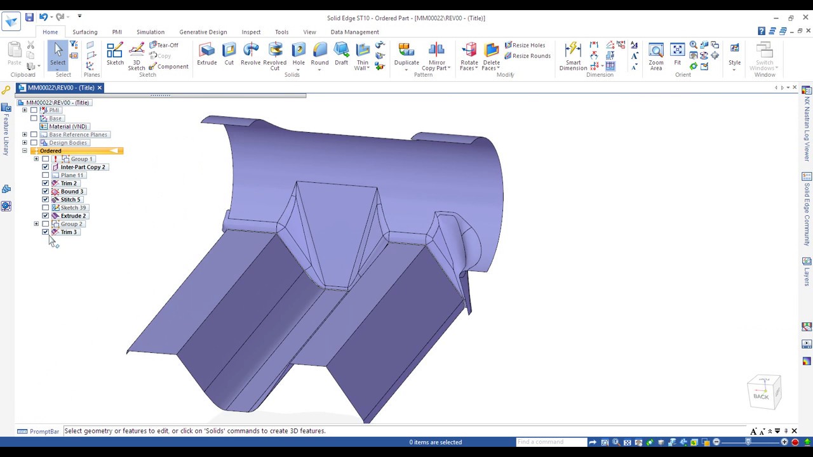This screenshot has height=457, width=813.
Task: Check the Plane 11 visibility box
Action: pyautogui.click(x=45, y=175)
